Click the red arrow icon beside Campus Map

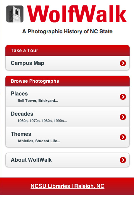[123, 63]
